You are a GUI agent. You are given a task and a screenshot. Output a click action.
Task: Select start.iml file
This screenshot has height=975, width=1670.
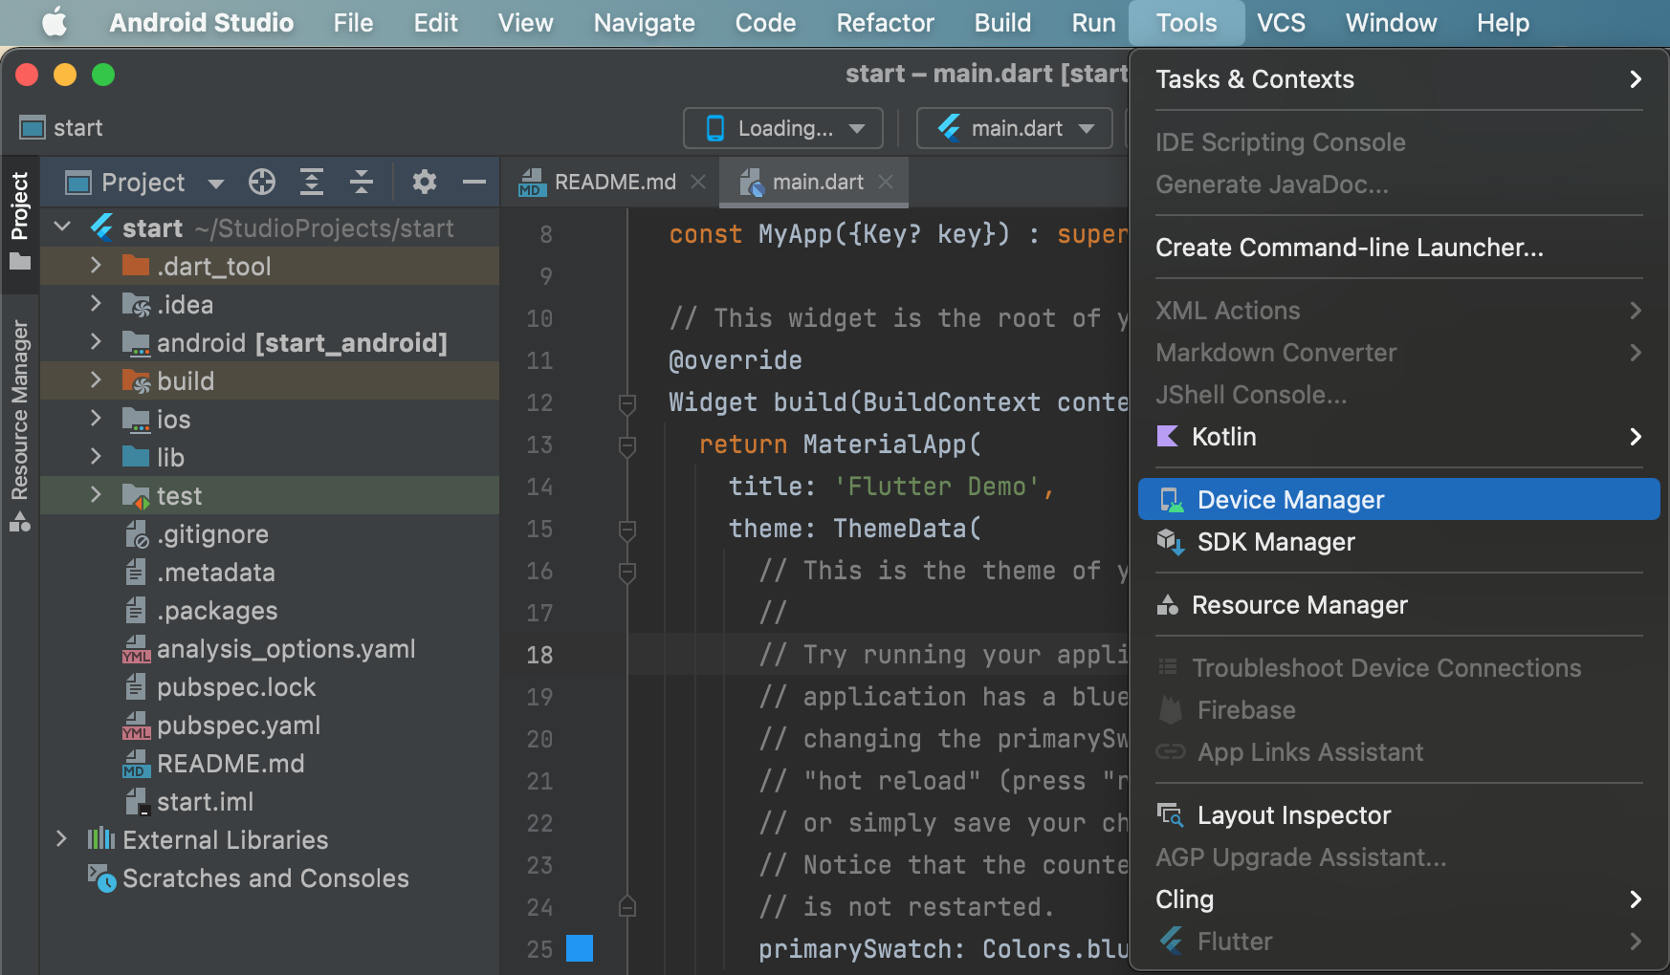click(205, 802)
